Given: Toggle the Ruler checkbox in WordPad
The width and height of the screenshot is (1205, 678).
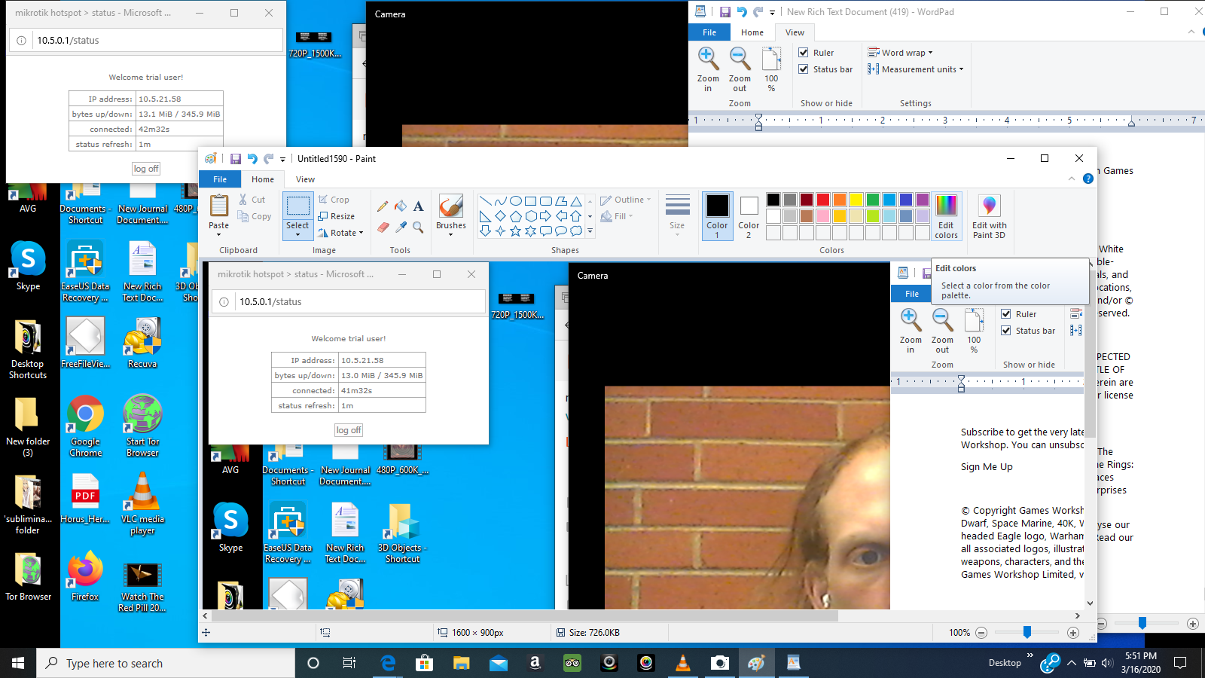Looking at the screenshot, I should pos(804,53).
